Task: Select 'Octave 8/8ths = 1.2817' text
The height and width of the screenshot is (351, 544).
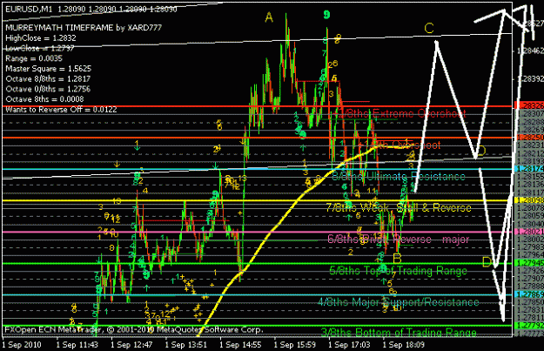Action: click(48, 78)
